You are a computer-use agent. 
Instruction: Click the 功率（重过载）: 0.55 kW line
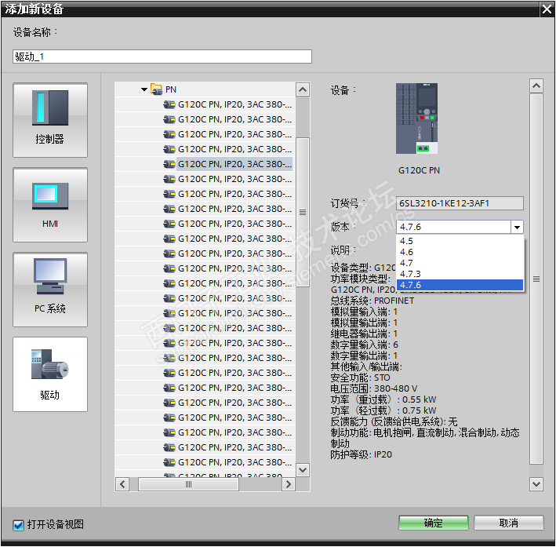coord(383,399)
